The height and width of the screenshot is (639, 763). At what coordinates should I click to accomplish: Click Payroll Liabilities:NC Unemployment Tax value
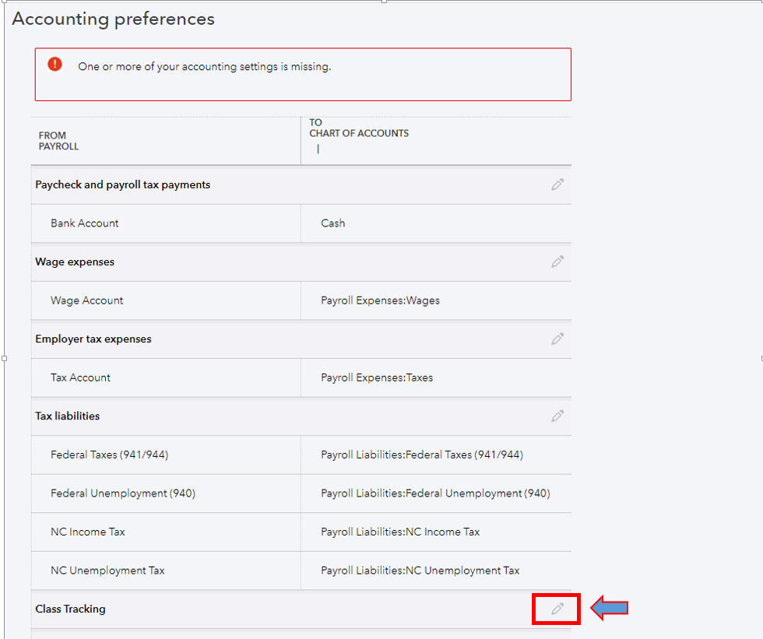(x=420, y=571)
